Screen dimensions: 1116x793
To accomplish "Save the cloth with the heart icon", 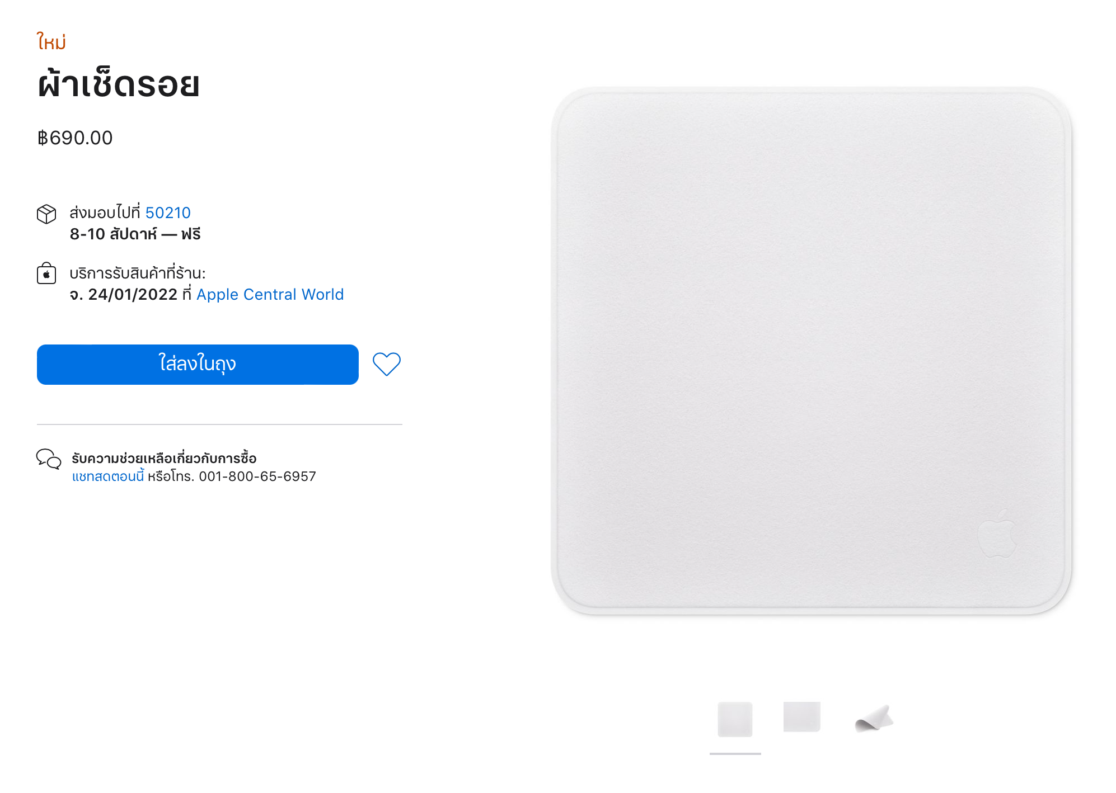I will [x=387, y=364].
